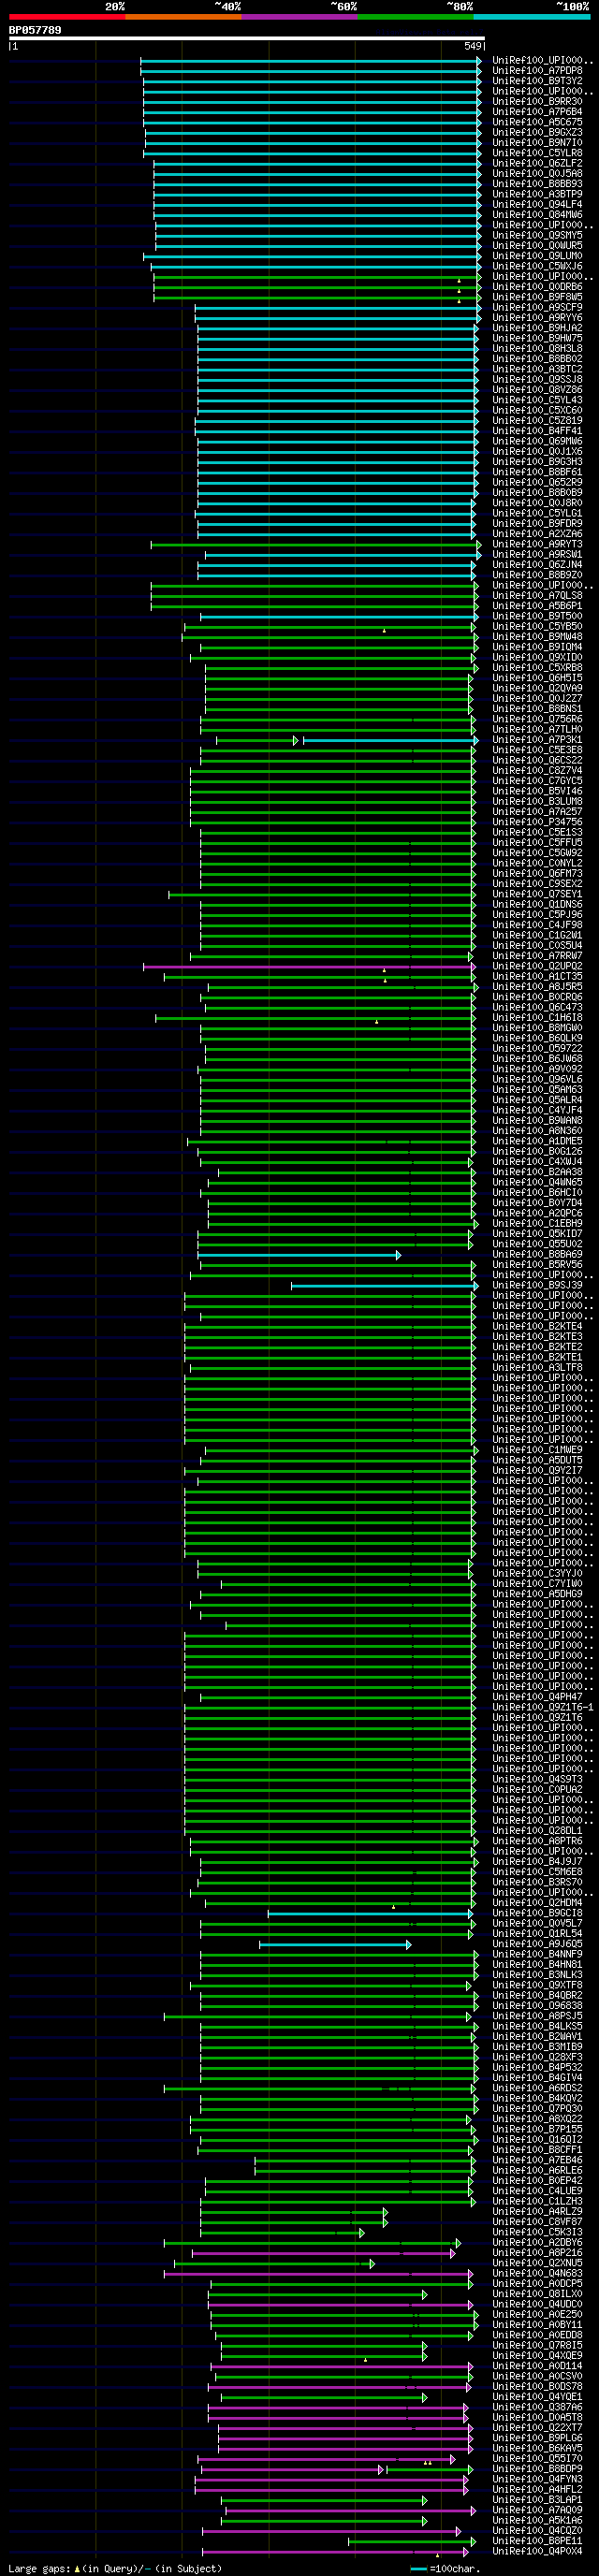Open hit UniRef100_A7PDP8

[x=537, y=71]
